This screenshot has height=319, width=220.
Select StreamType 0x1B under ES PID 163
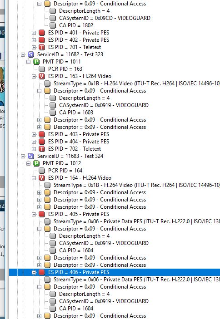(137, 83)
